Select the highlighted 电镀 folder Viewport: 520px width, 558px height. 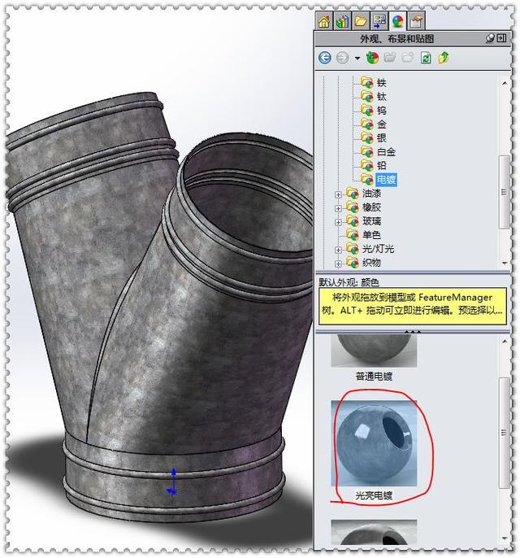[x=386, y=180]
